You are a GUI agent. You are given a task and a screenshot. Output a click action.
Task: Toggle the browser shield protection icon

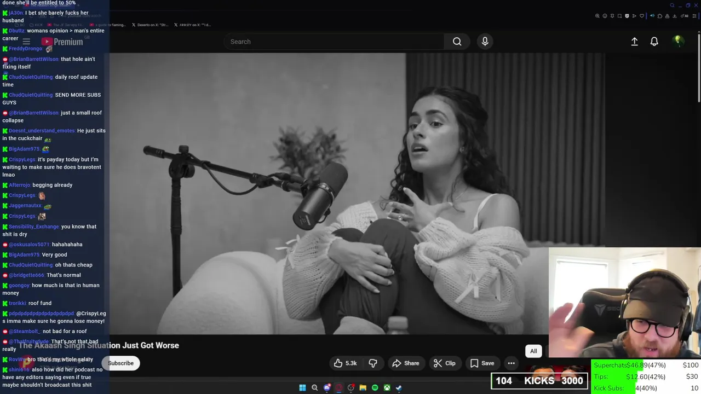pos(627,16)
